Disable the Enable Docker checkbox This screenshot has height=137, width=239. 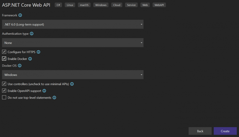point(4,59)
